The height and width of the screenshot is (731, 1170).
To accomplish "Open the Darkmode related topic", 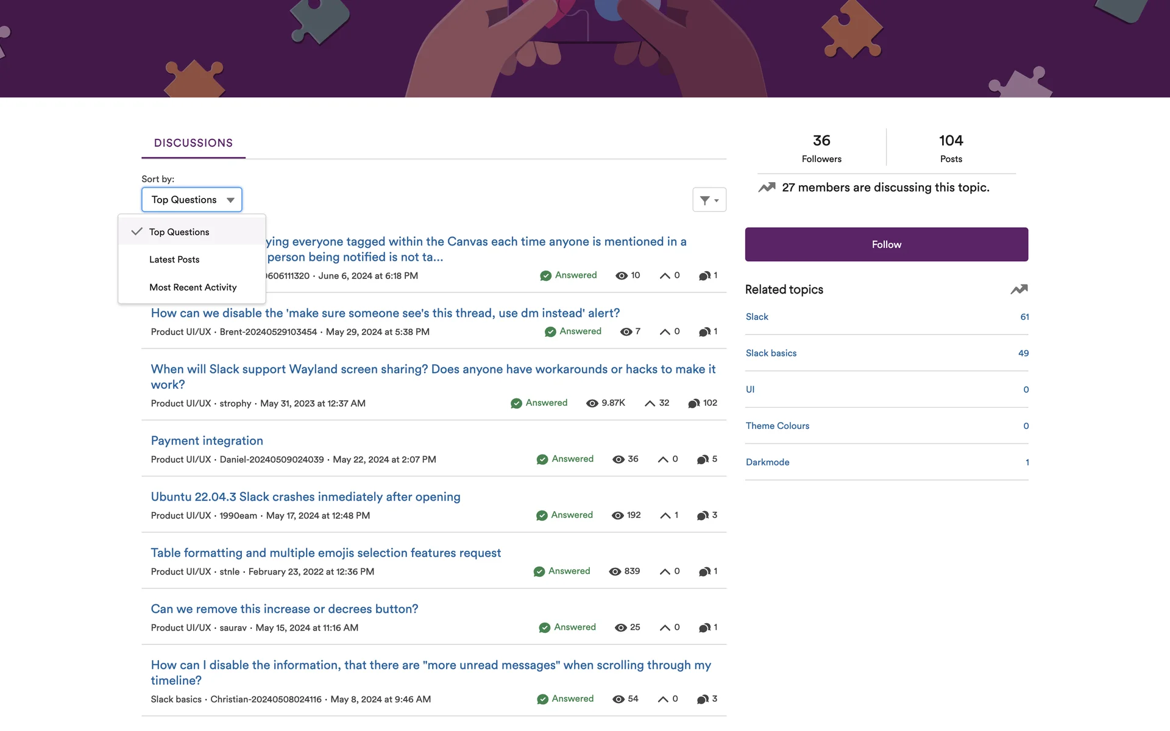I will pyautogui.click(x=767, y=462).
